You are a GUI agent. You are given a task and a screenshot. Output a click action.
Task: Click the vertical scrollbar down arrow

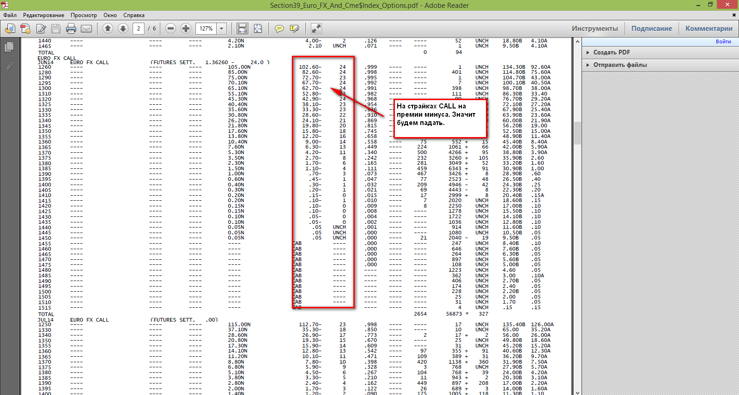(577, 392)
